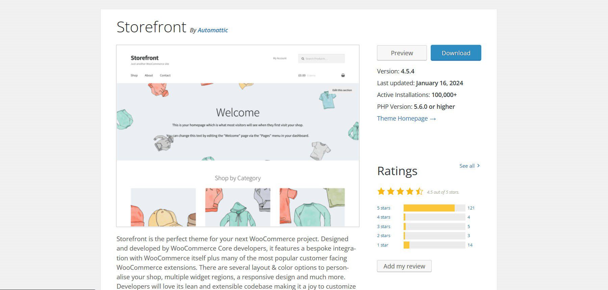
Task: Click the chevron next to See all
Action: click(x=478, y=166)
